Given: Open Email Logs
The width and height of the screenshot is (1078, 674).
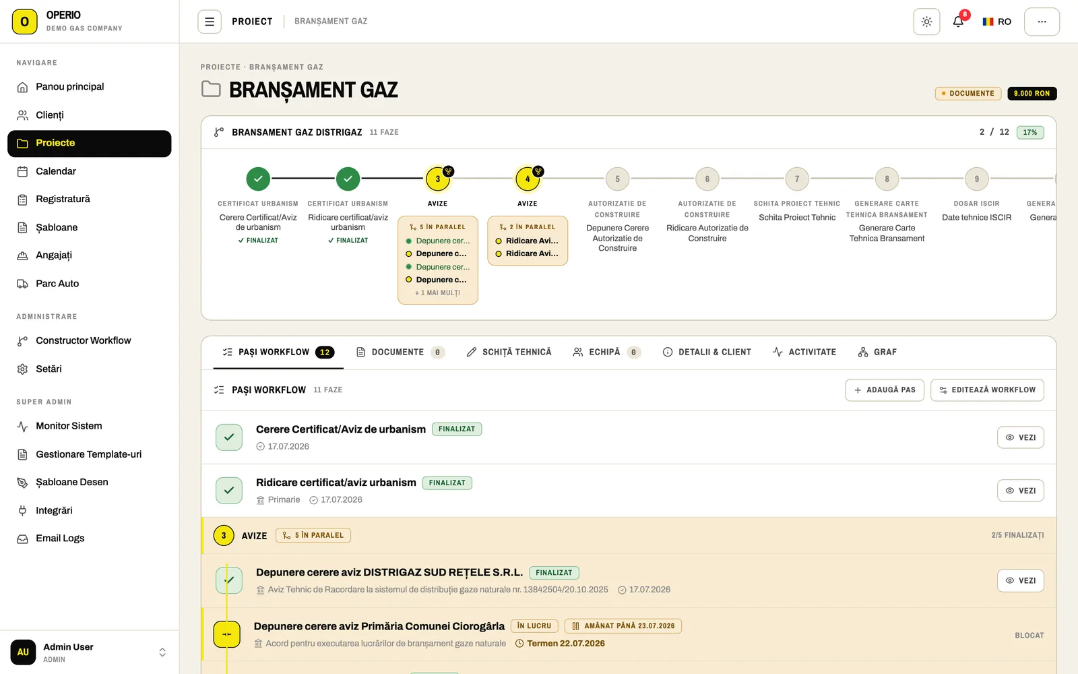Looking at the screenshot, I should [90, 539].
